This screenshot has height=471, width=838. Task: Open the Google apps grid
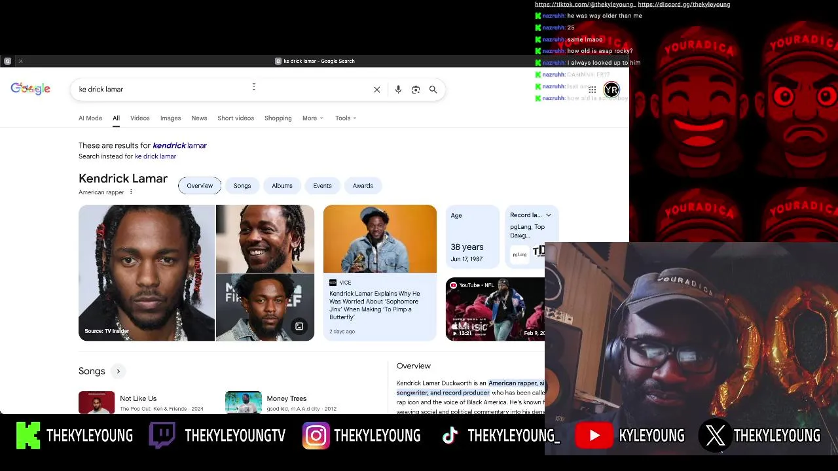coord(592,90)
